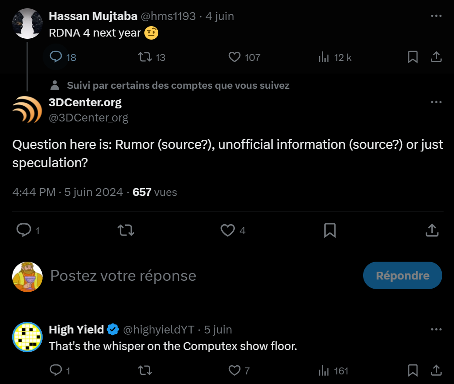The height and width of the screenshot is (384, 454).
Task: Reply to Hassan Mujtaba's RDNA 4 tweet
Action: tap(56, 57)
